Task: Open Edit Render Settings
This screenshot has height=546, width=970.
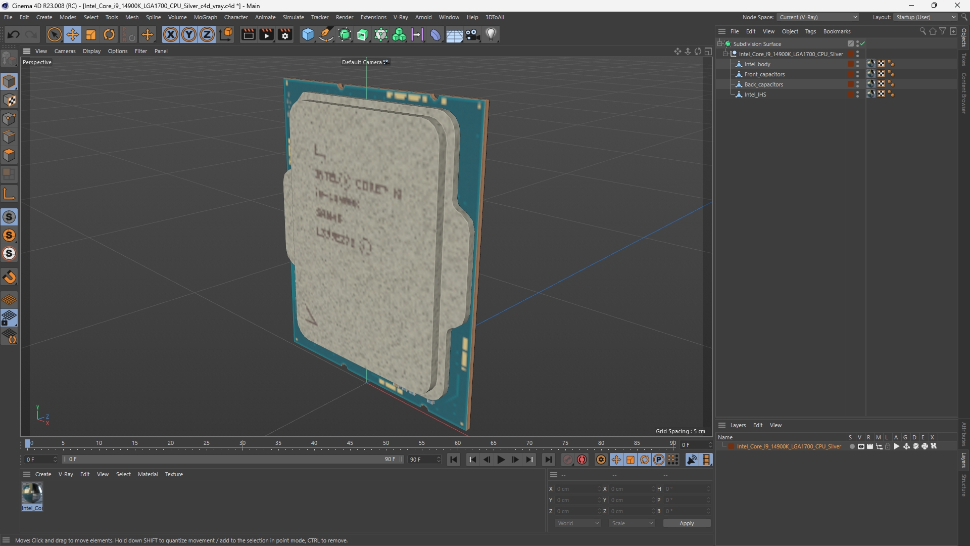Action: 285,34
